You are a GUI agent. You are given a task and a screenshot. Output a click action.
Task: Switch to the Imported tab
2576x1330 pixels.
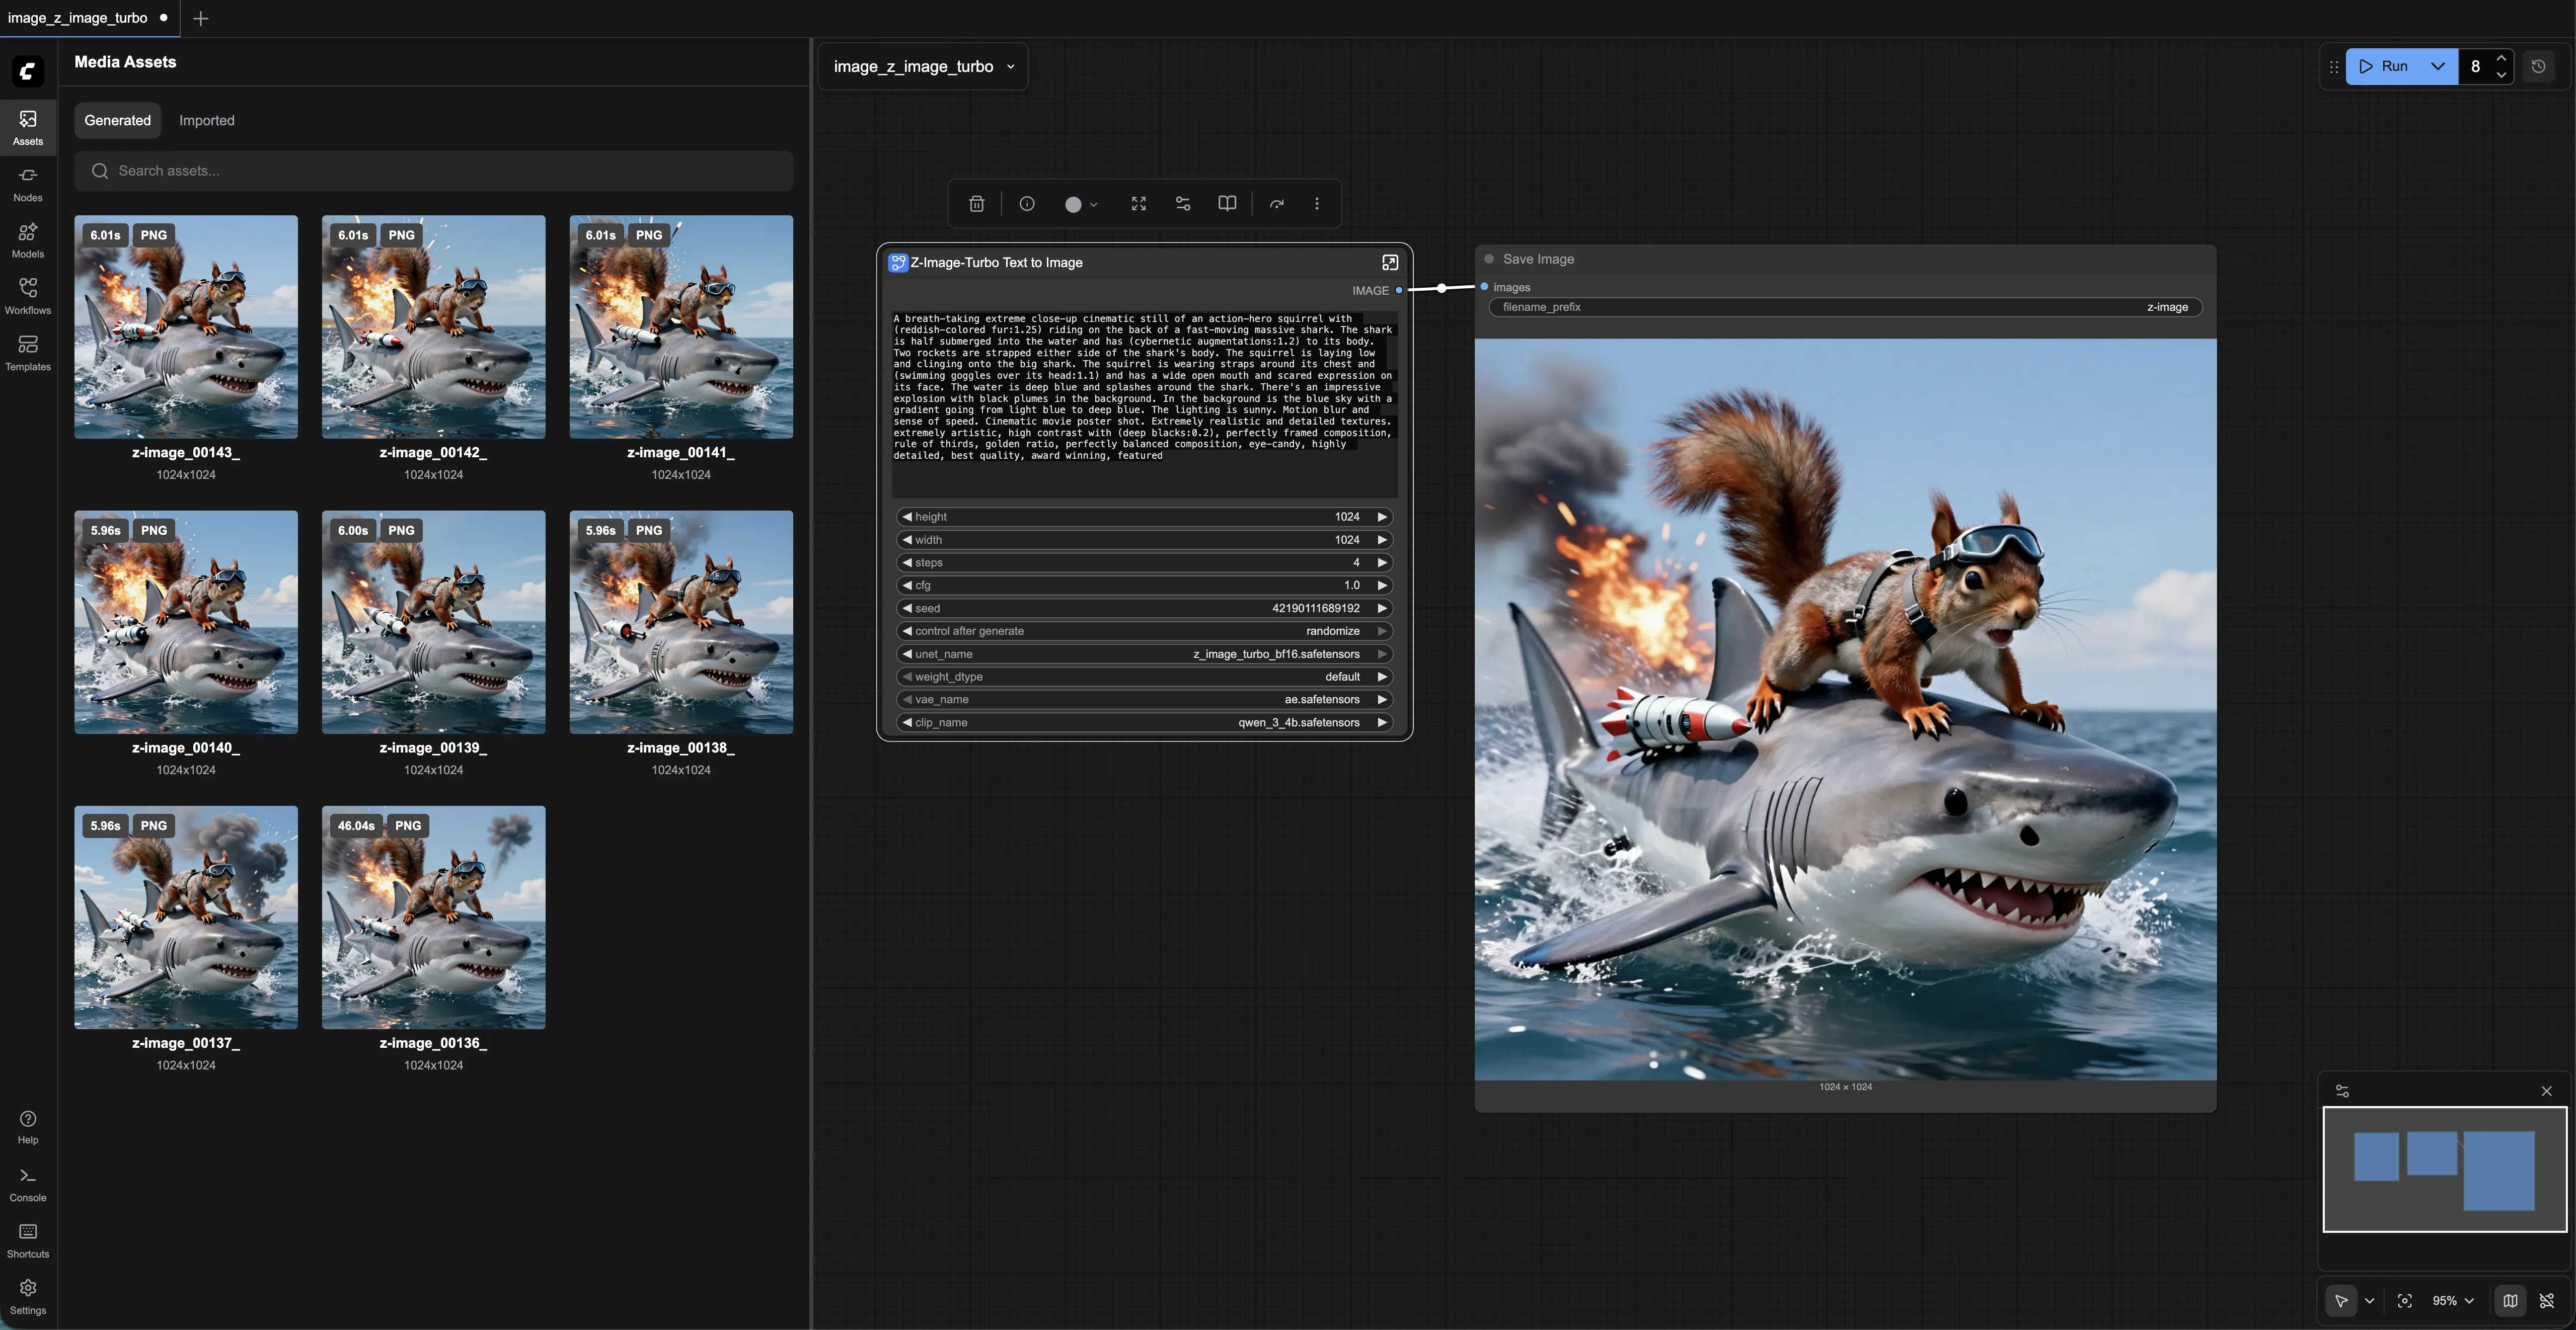click(206, 120)
